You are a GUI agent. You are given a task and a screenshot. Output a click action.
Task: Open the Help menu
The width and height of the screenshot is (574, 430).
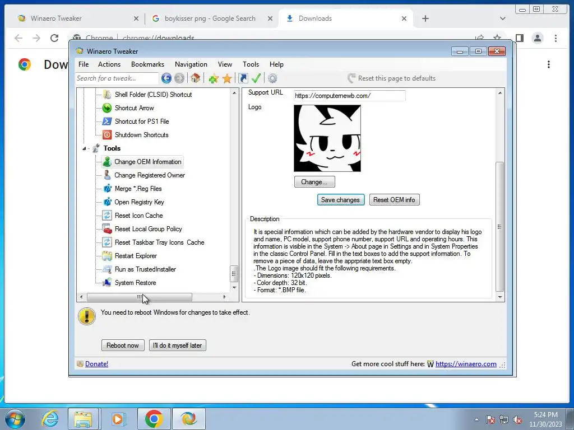(x=276, y=64)
